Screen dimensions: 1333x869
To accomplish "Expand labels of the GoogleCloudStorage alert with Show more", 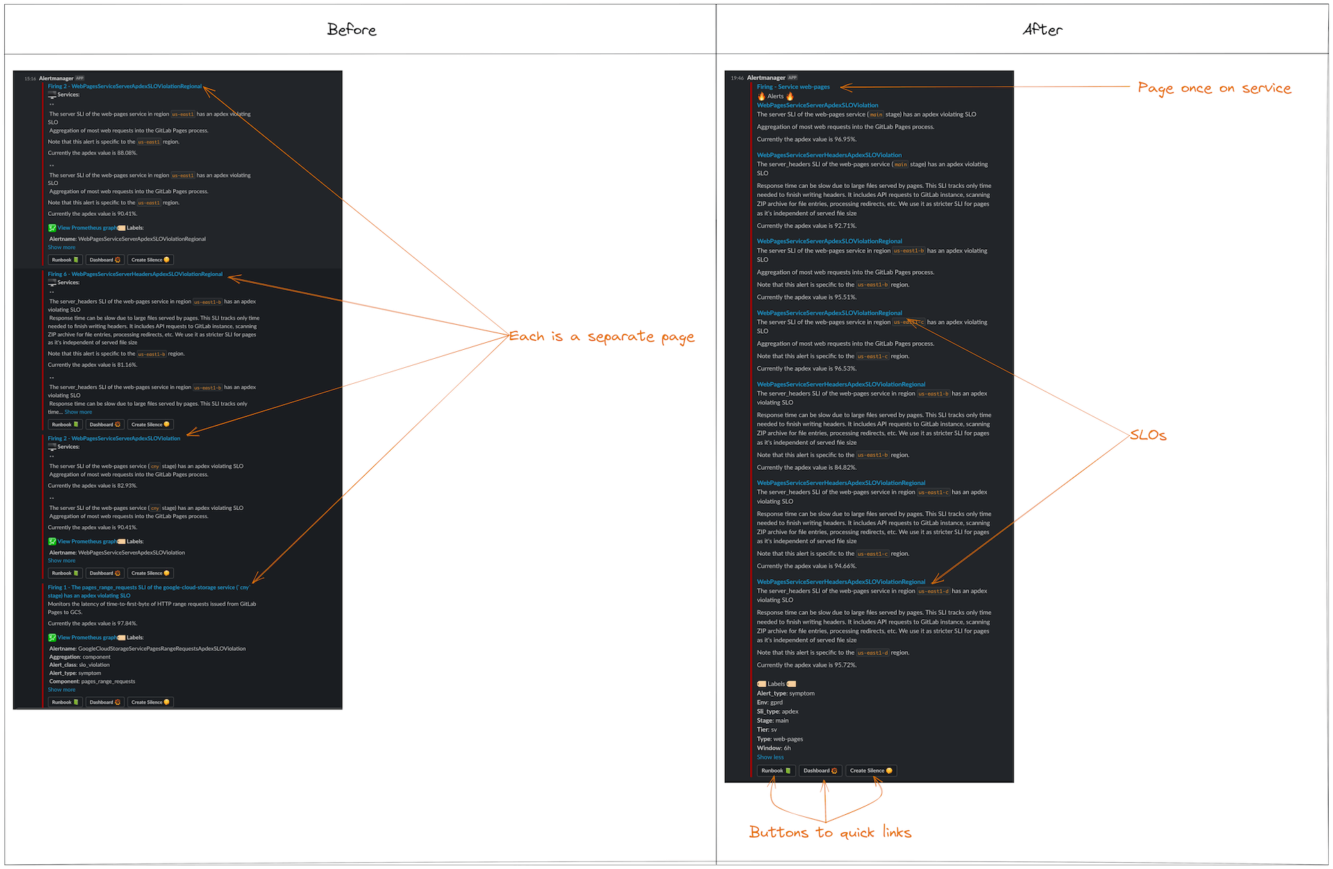I will point(61,690).
